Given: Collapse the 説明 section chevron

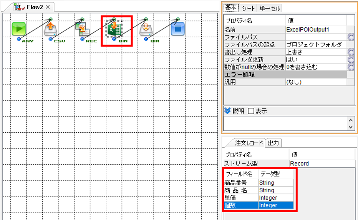Looking at the screenshot, I should coord(227,111).
